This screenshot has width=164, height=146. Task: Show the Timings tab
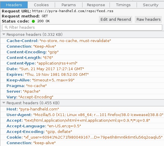tap(123, 5)
